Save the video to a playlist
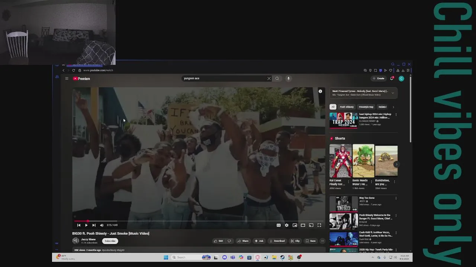 310,241
